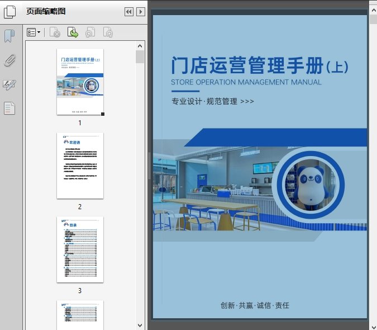
Task: Click the 门店运营管理手册 title on page
Action: [260, 65]
